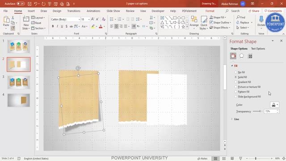Toggle Italic formatting
This screenshot has height=161, width=286.
tap(58, 26)
